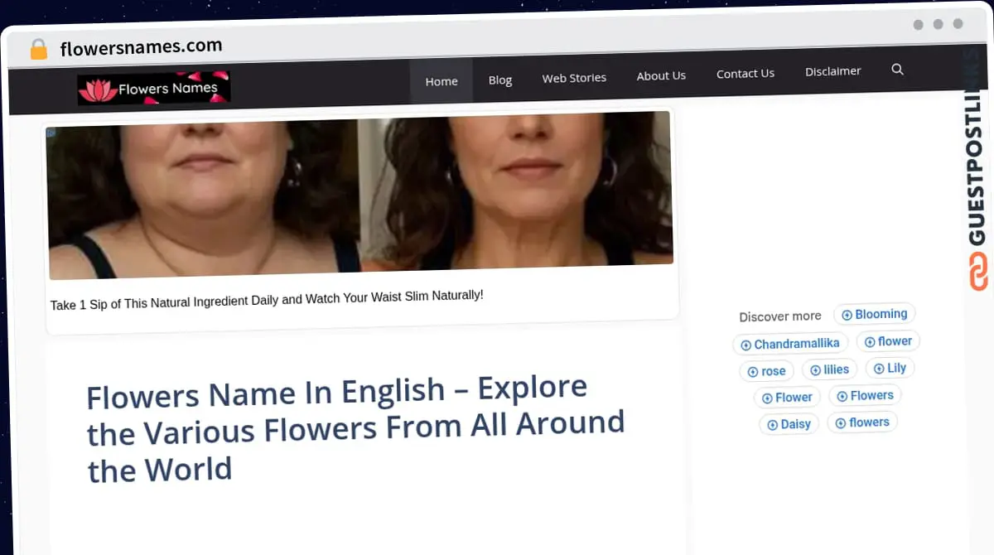Select the lilies discover tag
The image size is (994, 555).
tap(829, 369)
